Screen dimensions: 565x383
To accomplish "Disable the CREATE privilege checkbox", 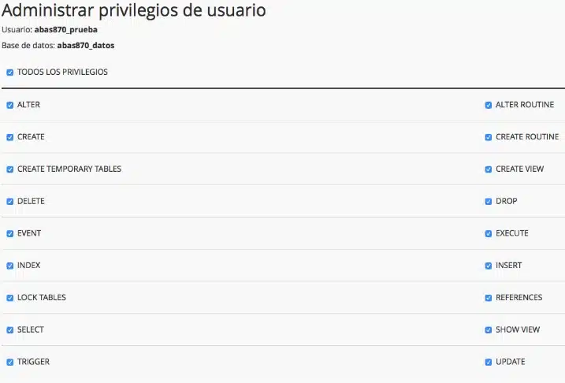I will (x=10, y=137).
